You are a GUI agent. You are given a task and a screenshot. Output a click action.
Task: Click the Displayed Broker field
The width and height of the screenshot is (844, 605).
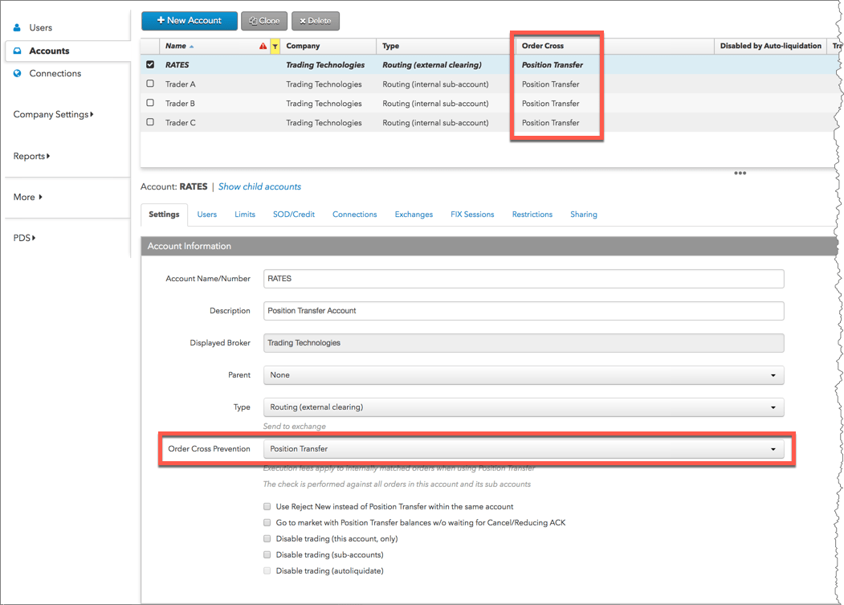coord(524,342)
